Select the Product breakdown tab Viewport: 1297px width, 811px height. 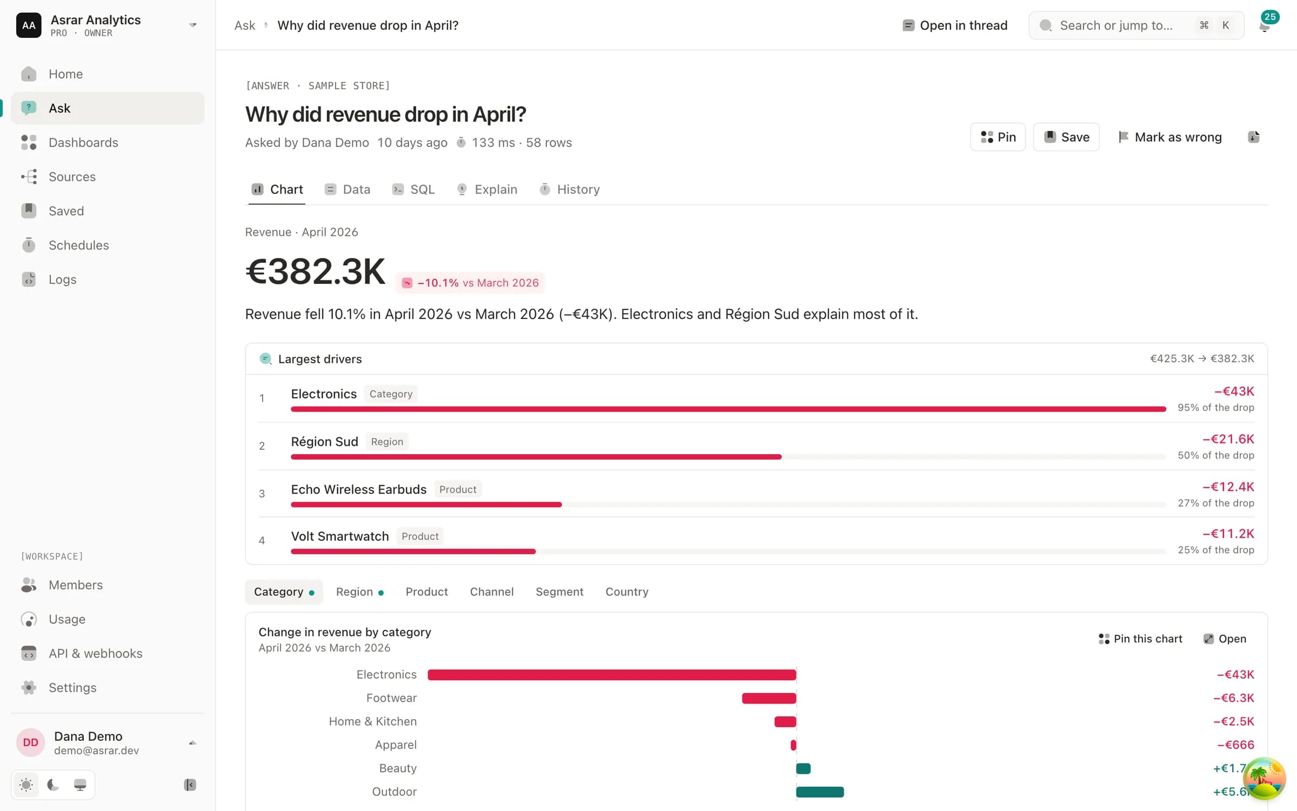[427, 592]
